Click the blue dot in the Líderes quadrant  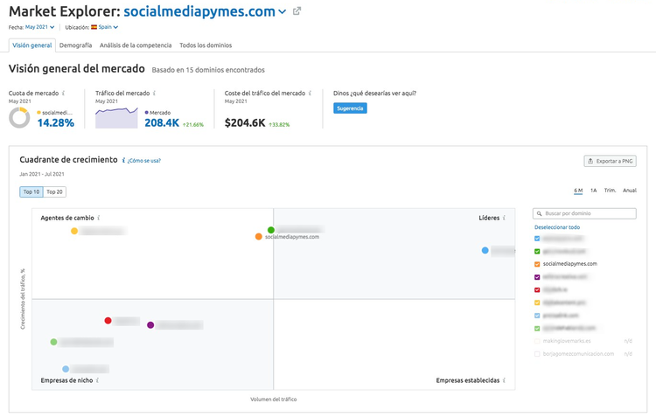pos(485,251)
